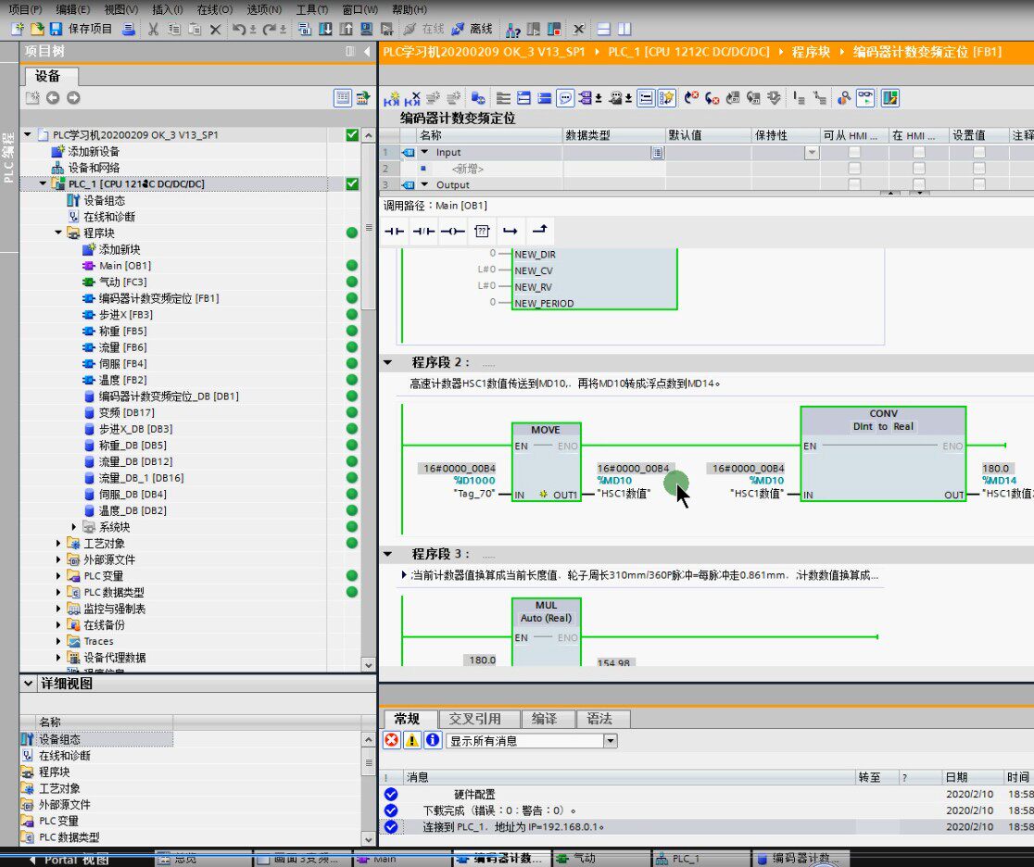Insert an output coil instruction
1034x867 pixels.
[x=452, y=231]
